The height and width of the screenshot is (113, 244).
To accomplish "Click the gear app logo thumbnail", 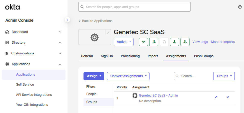I will 94,37.
